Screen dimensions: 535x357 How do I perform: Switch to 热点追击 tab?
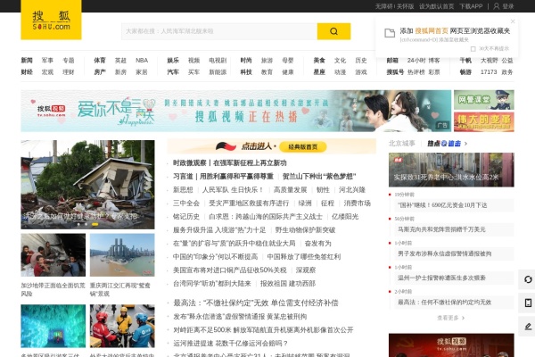[x=444, y=144]
